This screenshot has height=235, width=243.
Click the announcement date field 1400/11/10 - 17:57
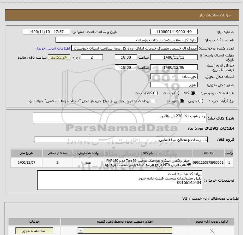pyautogui.click(x=46, y=32)
